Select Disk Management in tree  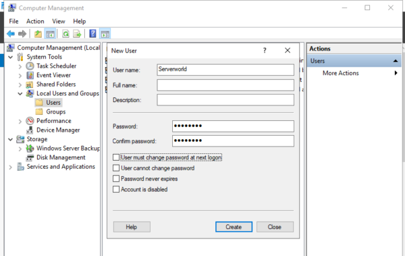(61, 157)
